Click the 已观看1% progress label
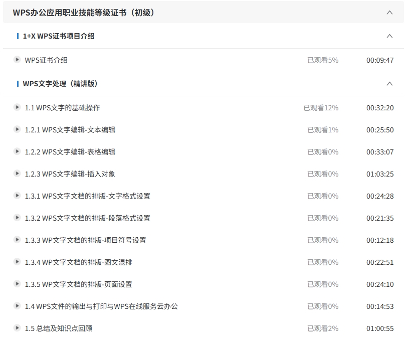Image resolution: width=406 pixels, height=337 pixels. pyautogui.click(x=323, y=130)
